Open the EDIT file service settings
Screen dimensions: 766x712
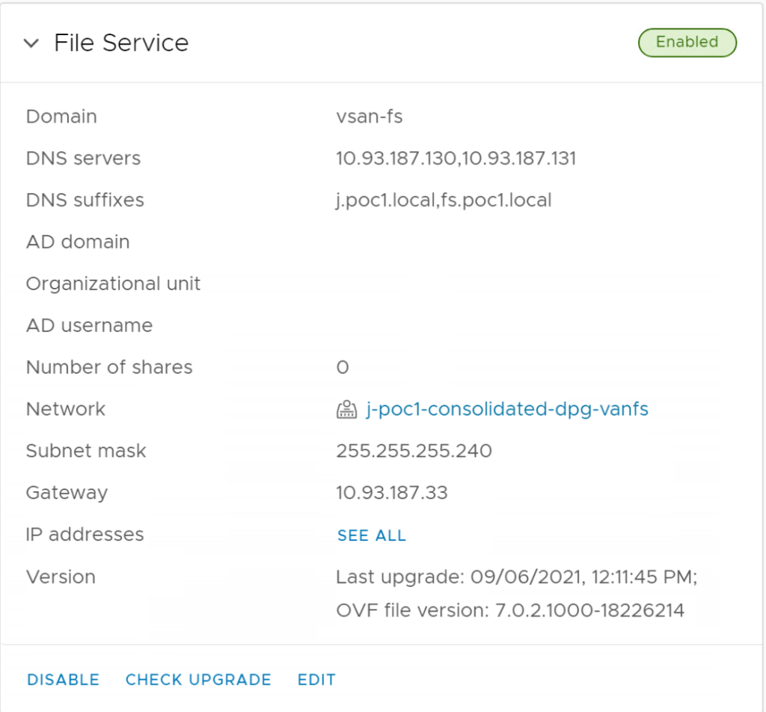point(316,680)
